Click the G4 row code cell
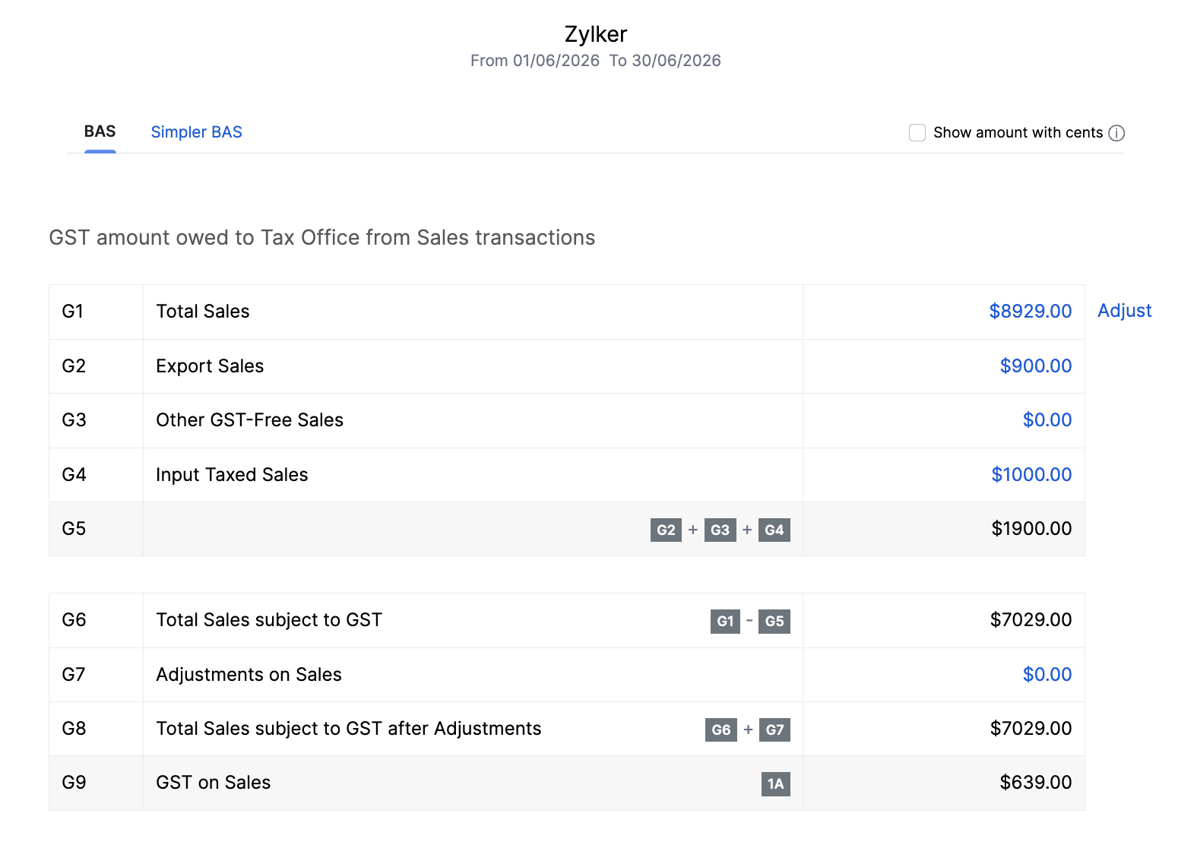Viewport: 1178px width, 845px height. click(96, 475)
